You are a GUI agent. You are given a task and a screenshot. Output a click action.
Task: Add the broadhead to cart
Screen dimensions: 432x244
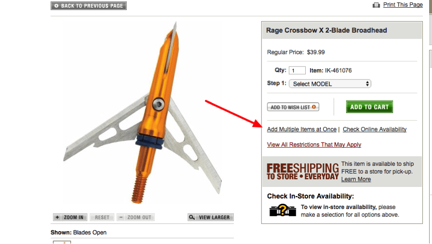tap(369, 107)
